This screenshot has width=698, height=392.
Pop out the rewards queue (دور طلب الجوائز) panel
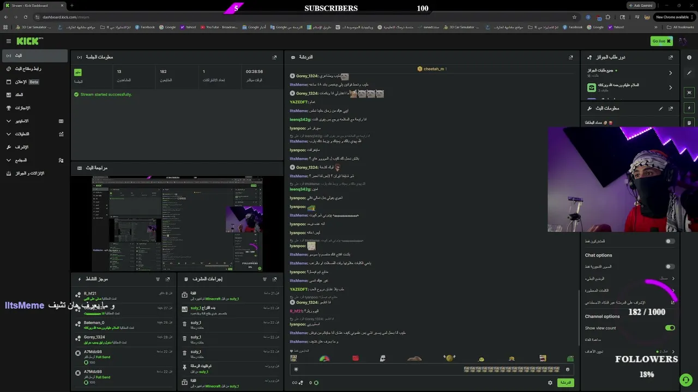click(x=671, y=57)
